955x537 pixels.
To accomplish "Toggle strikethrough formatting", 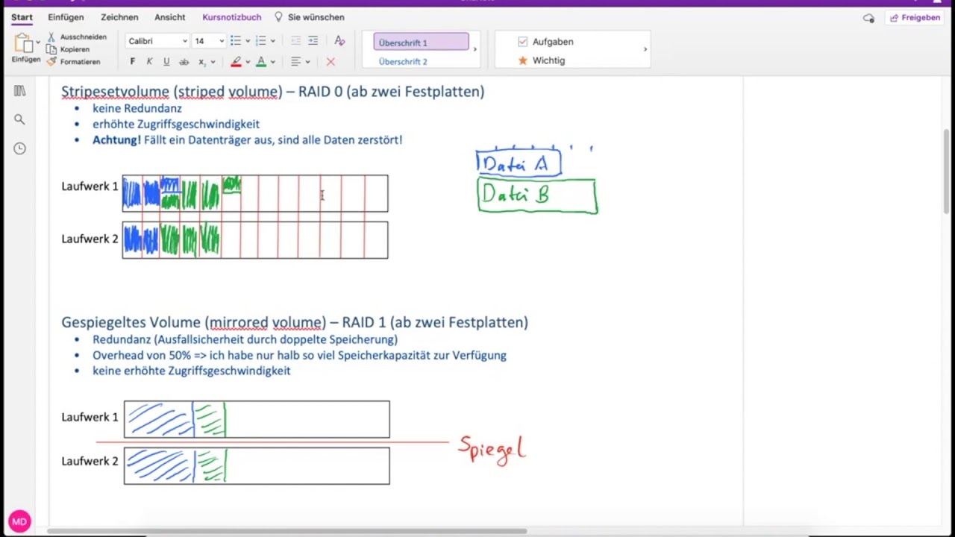I will [x=184, y=62].
